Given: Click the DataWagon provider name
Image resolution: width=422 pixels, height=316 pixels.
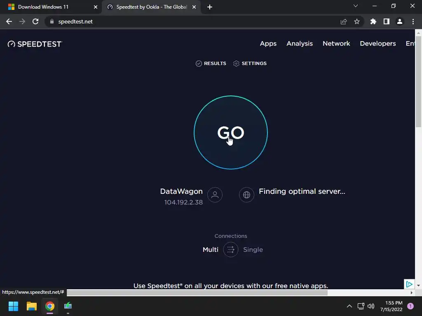Looking at the screenshot, I should (181, 191).
